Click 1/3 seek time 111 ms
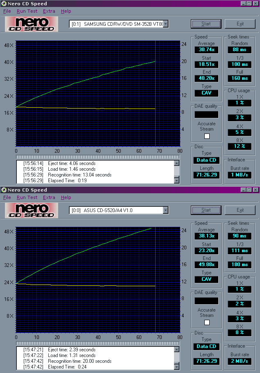Screen dimensions: 260x373 [x=240, y=251]
